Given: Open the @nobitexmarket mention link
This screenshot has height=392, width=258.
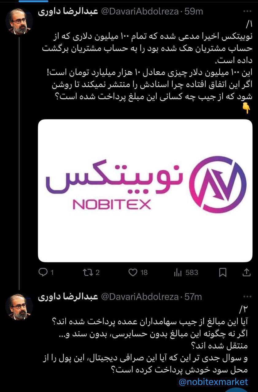Looking at the screenshot, I should (x=213, y=382).
